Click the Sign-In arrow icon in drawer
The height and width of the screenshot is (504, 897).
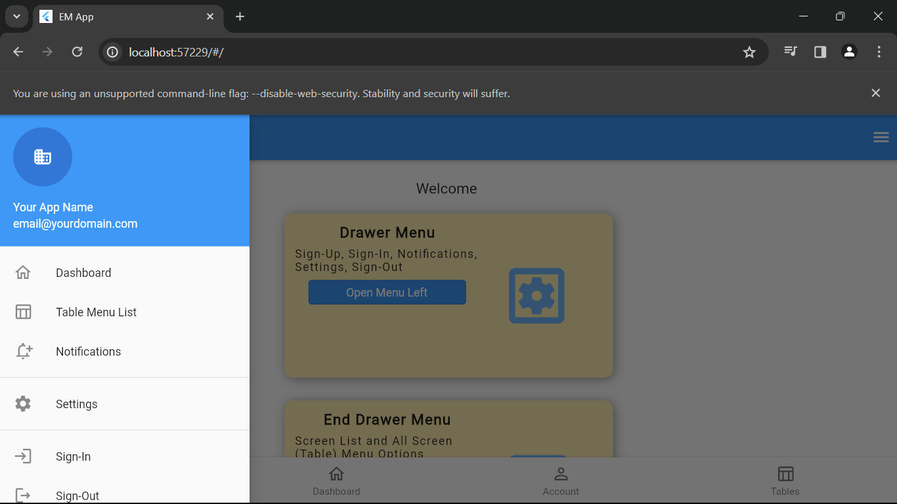pyautogui.click(x=23, y=456)
